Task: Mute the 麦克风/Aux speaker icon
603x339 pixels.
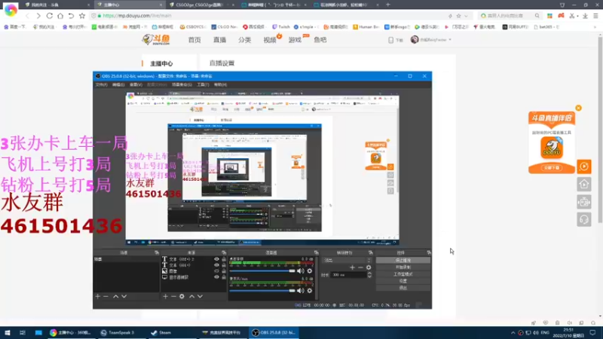Action: (300, 291)
